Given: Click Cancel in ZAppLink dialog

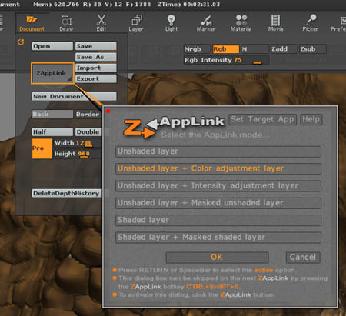Looking at the screenshot, I should tap(303, 258).
